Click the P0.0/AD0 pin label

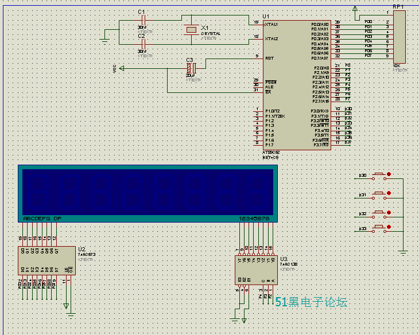[x=320, y=25]
